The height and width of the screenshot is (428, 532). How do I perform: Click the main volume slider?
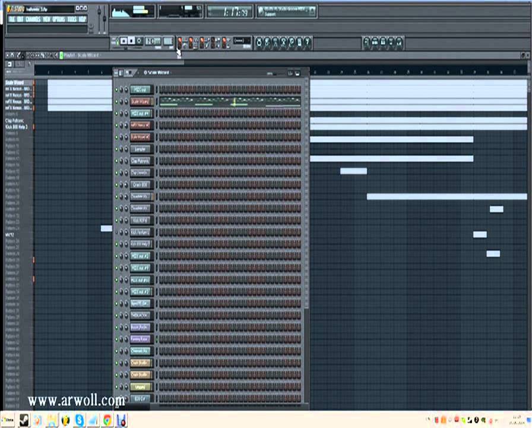coord(99,20)
